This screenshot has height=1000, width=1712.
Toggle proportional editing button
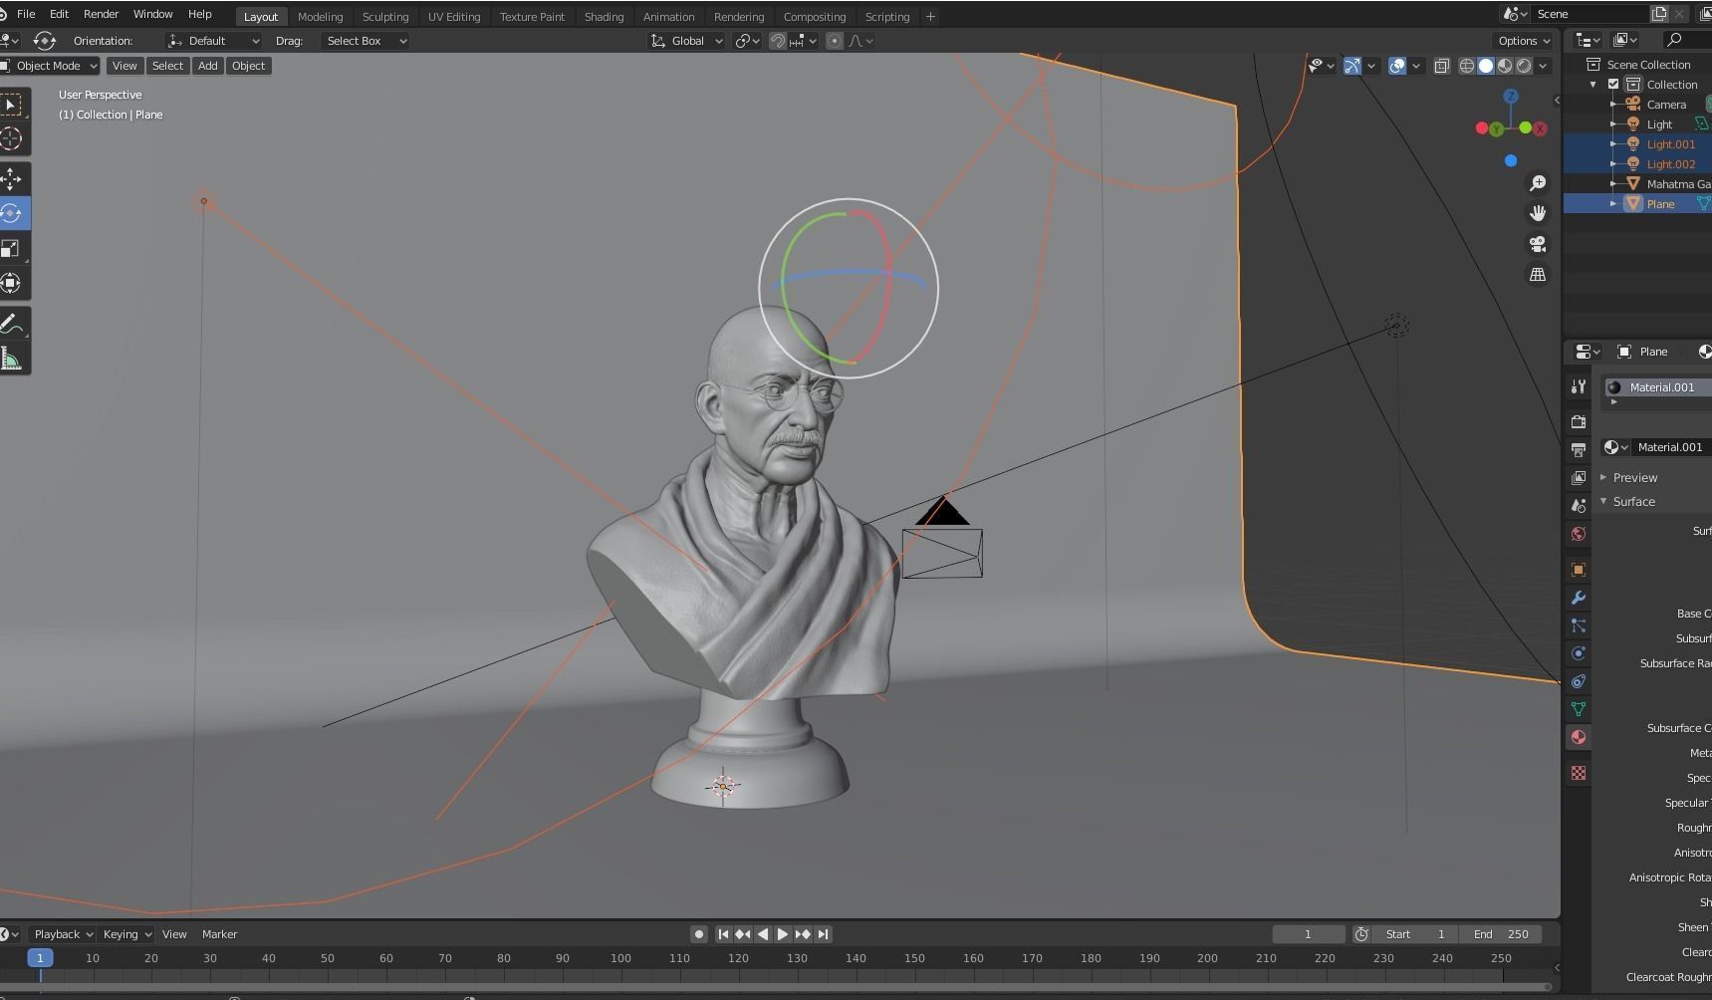pyautogui.click(x=835, y=41)
